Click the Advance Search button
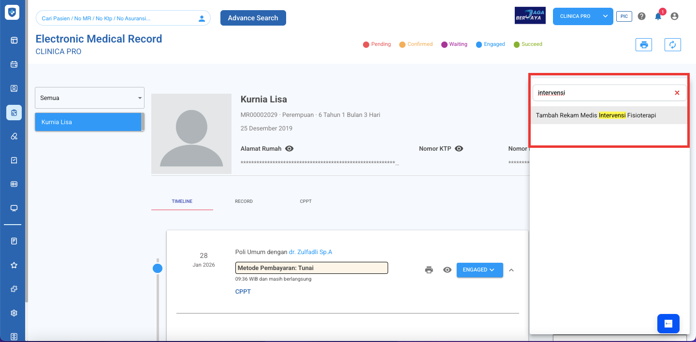This screenshot has height=342, width=696. [x=253, y=18]
